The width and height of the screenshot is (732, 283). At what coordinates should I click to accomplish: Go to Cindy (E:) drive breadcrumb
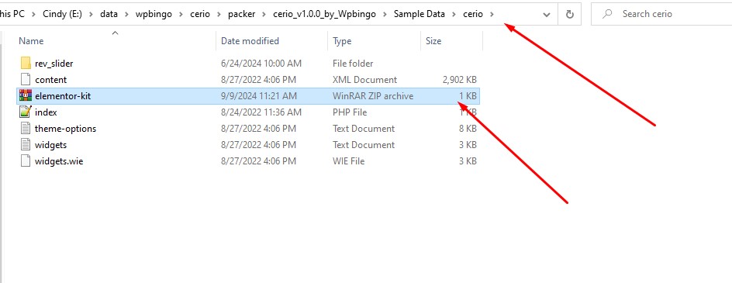coord(62,14)
